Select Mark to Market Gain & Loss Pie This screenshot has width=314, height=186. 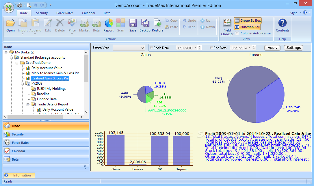(x=55, y=73)
